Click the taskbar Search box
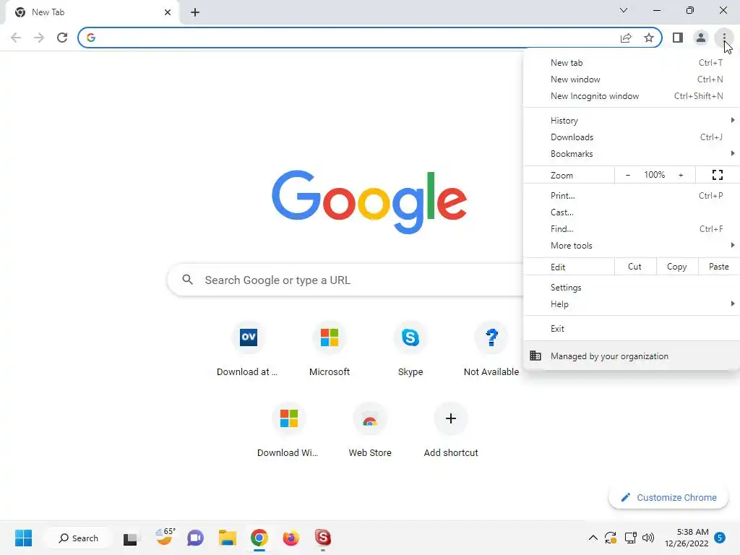This screenshot has height=555, width=740. click(x=78, y=538)
